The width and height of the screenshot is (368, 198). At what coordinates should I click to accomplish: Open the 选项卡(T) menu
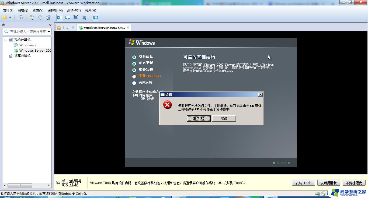[74, 10]
